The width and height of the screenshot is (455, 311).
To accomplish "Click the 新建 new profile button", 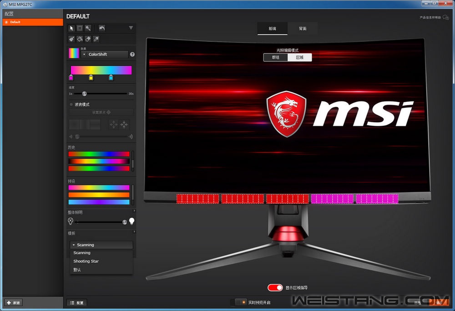I will 13,303.
